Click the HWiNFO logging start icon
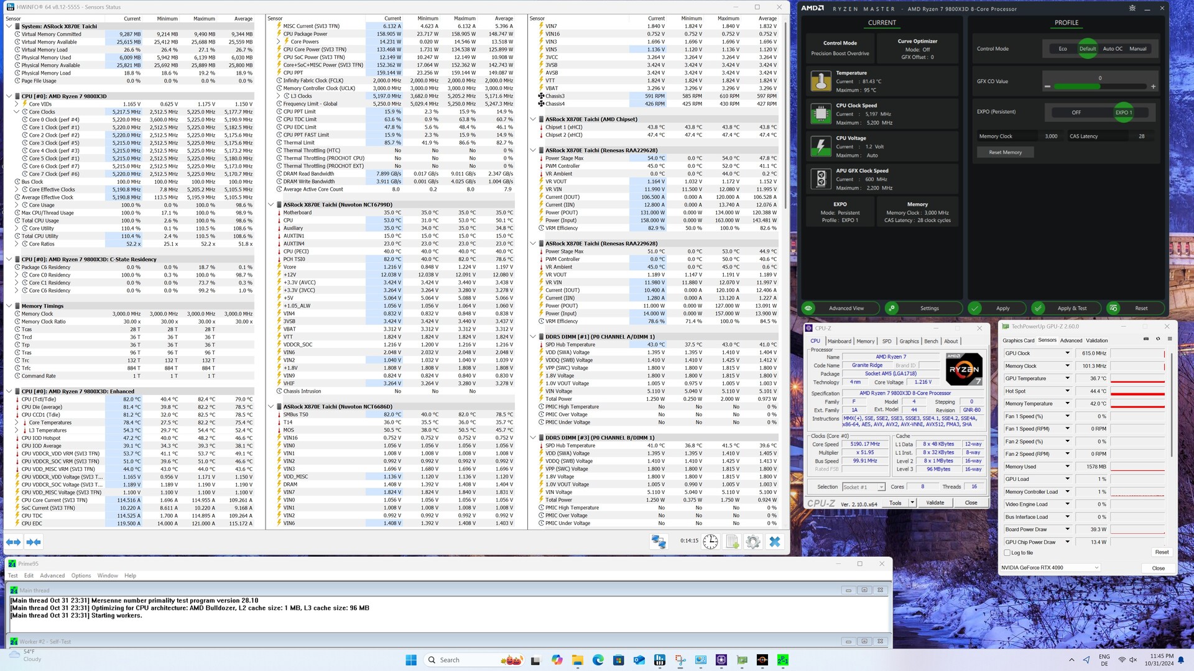The height and width of the screenshot is (671, 1194). click(x=732, y=542)
